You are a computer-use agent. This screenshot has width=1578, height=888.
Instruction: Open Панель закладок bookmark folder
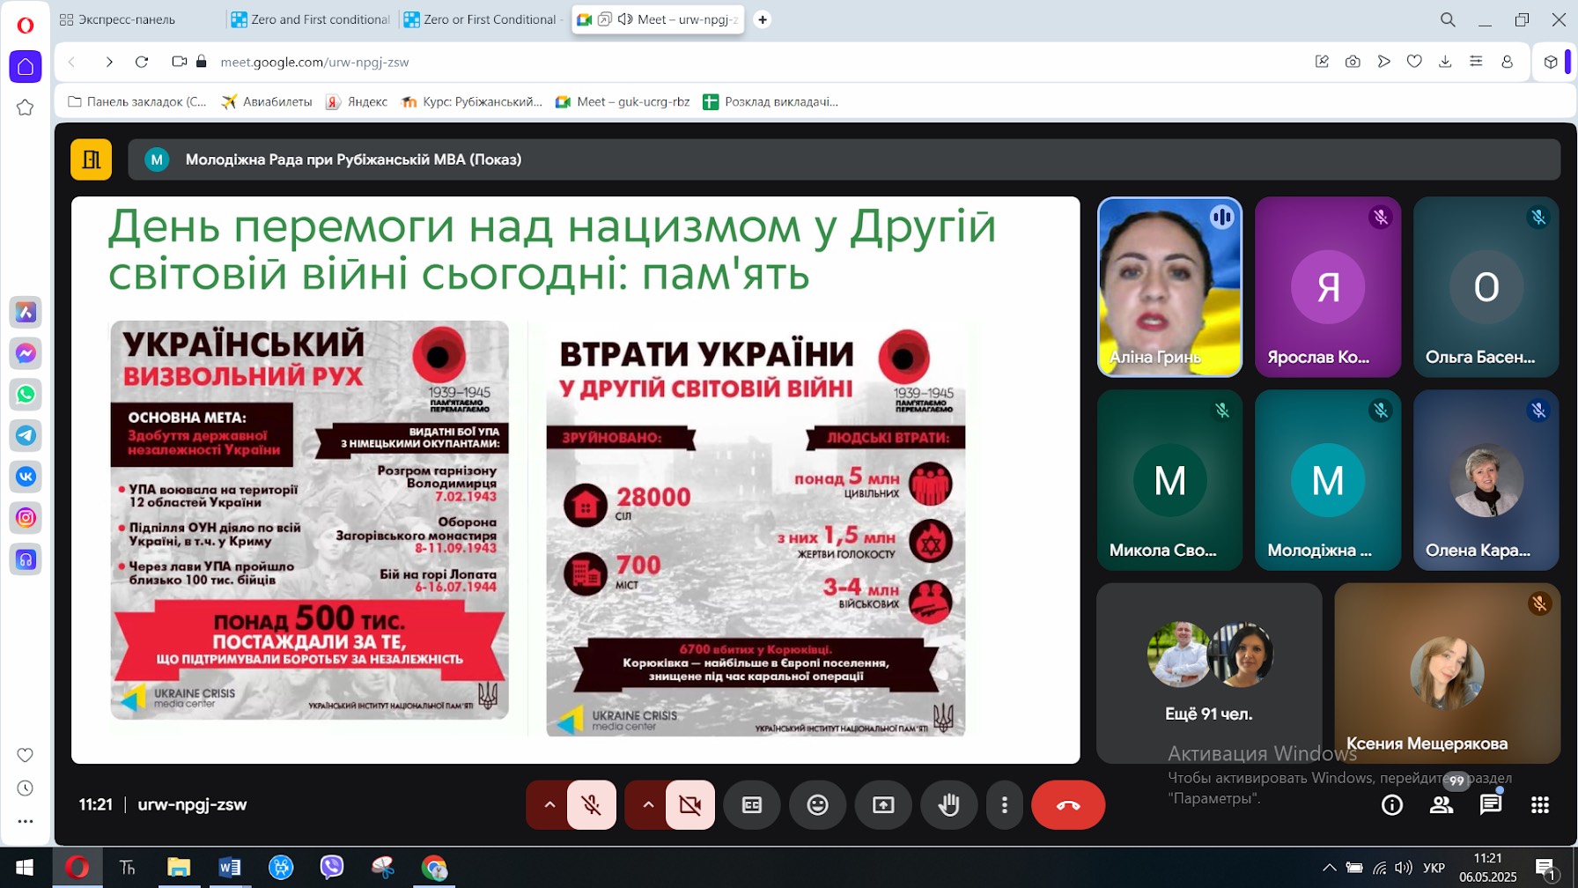(x=137, y=101)
